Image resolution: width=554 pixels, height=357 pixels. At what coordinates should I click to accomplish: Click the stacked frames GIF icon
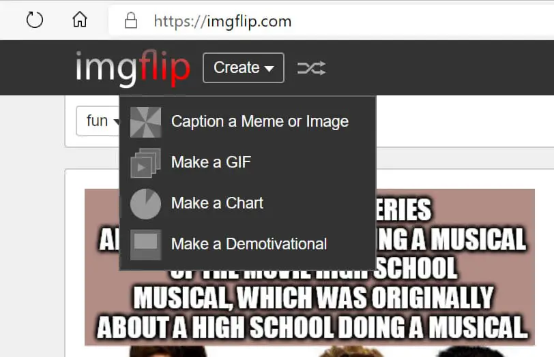[145, 163]
